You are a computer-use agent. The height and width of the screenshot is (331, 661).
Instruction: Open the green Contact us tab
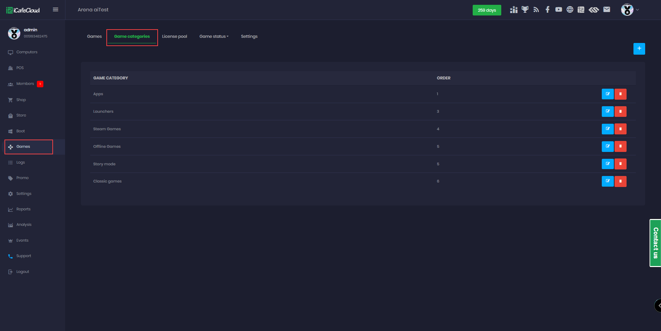[x=655, y=243]
